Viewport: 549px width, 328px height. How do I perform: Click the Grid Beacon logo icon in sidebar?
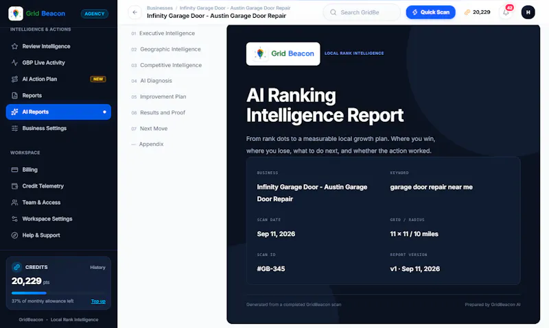(x=16, y=13)
